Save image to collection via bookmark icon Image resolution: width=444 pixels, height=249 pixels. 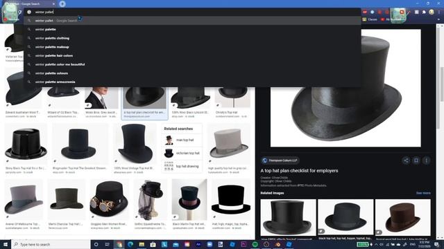(416, 160)
